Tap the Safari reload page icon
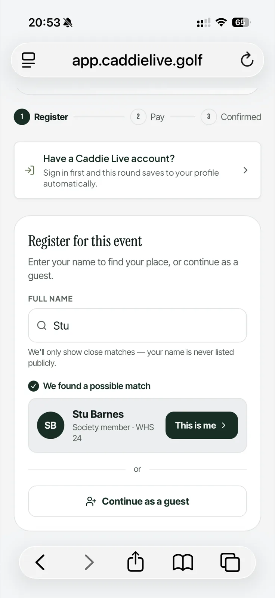Viewport: 275px width, 598px height. tap(247, 60)
